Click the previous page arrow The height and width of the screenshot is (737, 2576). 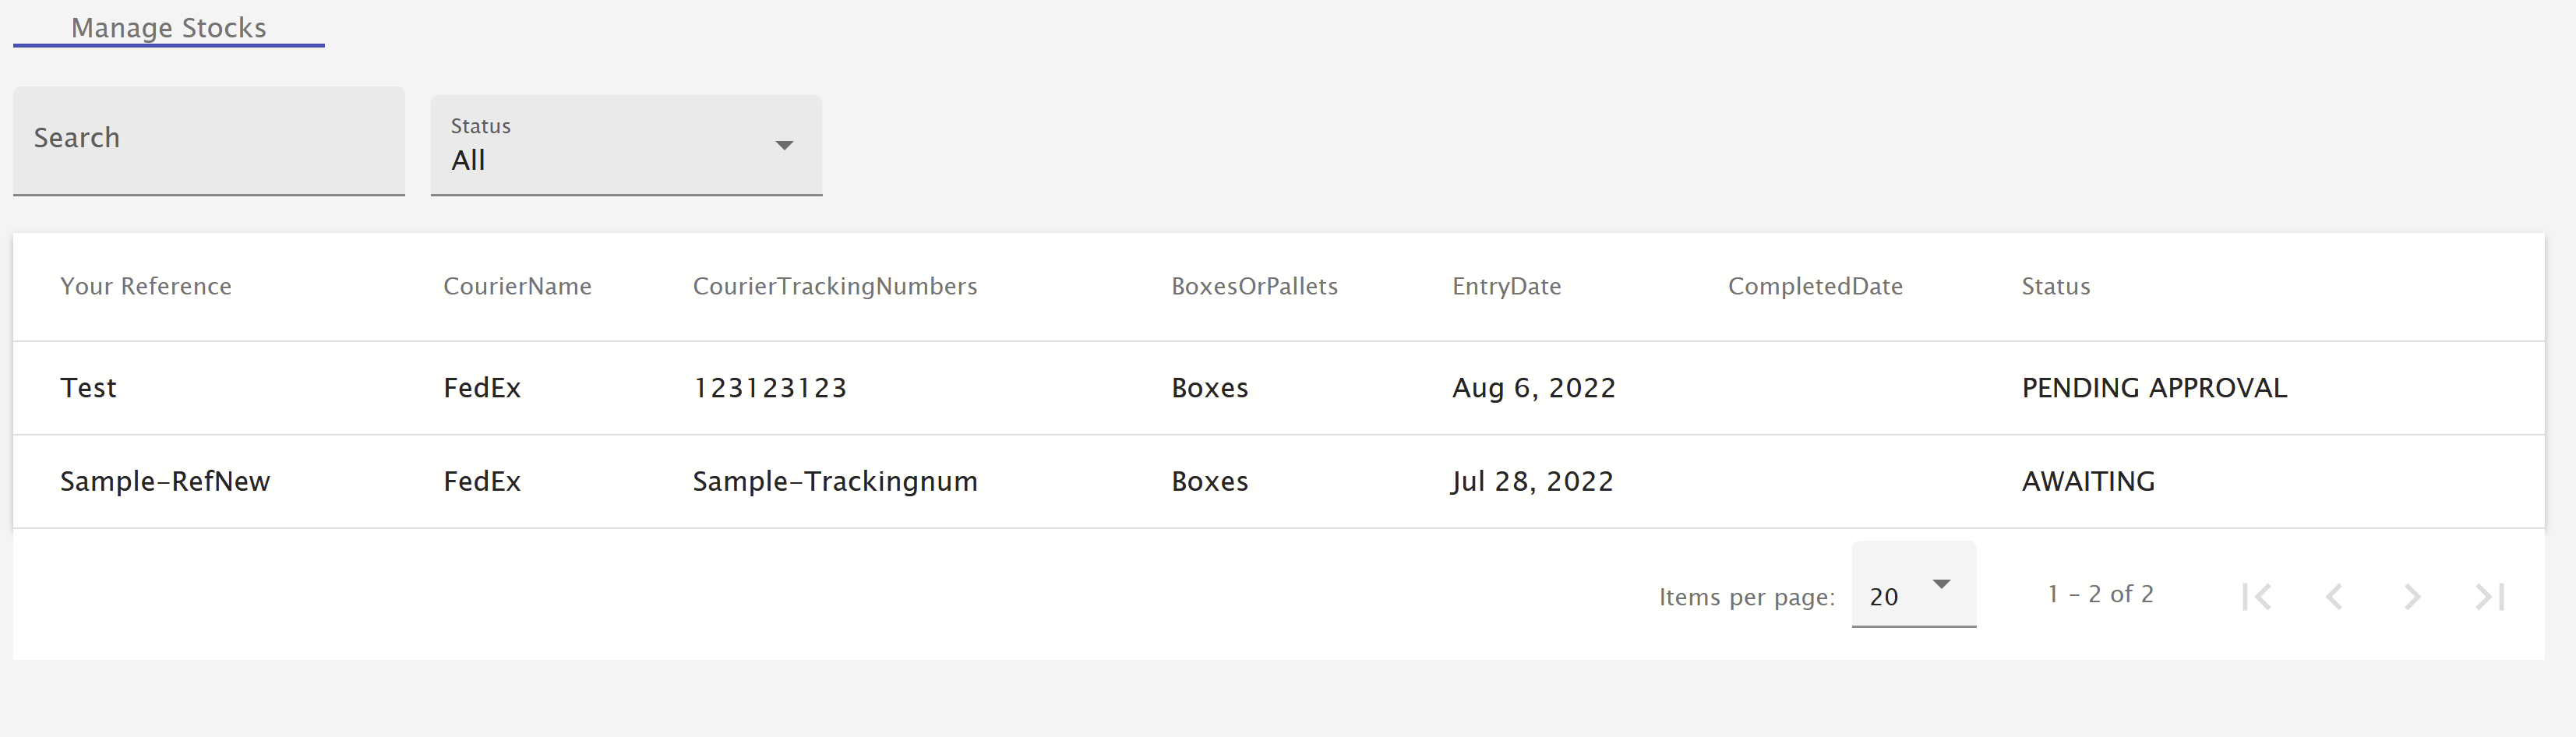tap(2336, 595)
